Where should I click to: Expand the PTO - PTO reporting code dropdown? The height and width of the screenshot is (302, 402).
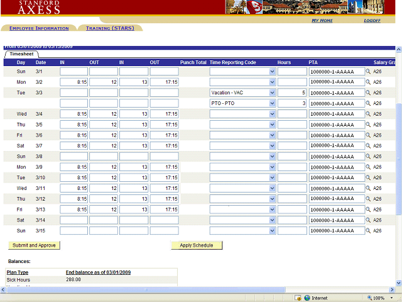[272, 103]
